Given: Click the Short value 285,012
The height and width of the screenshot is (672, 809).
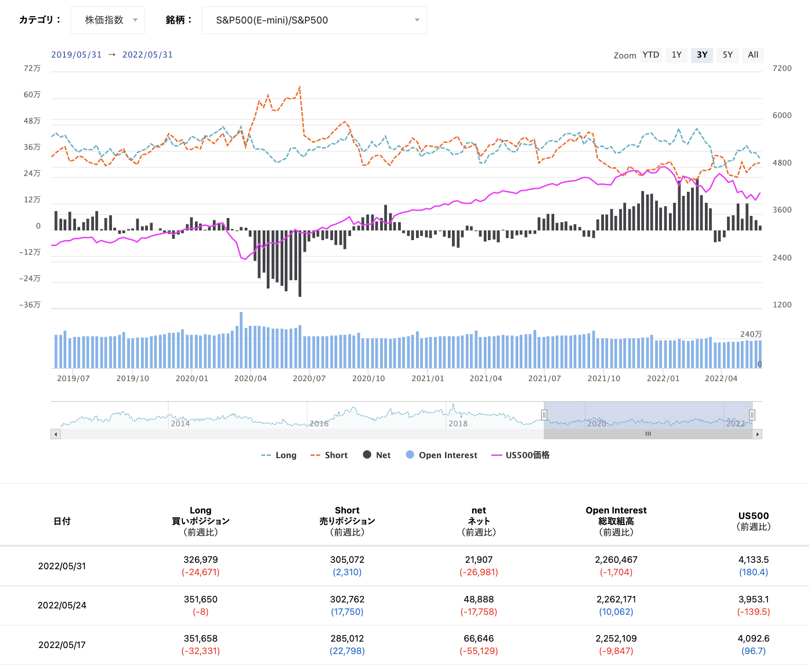Looking at the screenshot, I should [347, 639].
